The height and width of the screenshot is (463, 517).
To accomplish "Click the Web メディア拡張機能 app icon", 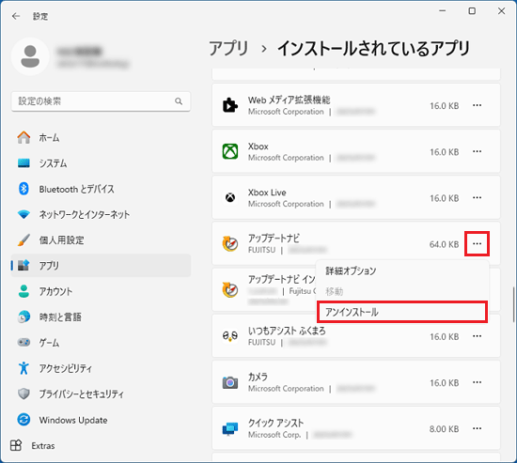I will point(230,105).
